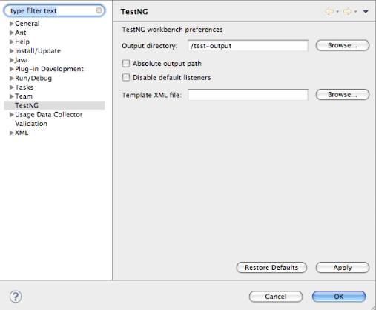Open the help question mark icon
The image size is (376, 310).
[x=16, y=297]
